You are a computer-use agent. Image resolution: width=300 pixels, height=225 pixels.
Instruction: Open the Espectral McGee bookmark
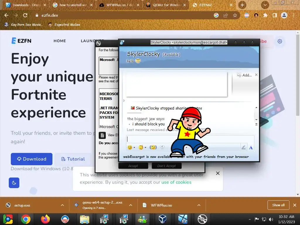64,25
